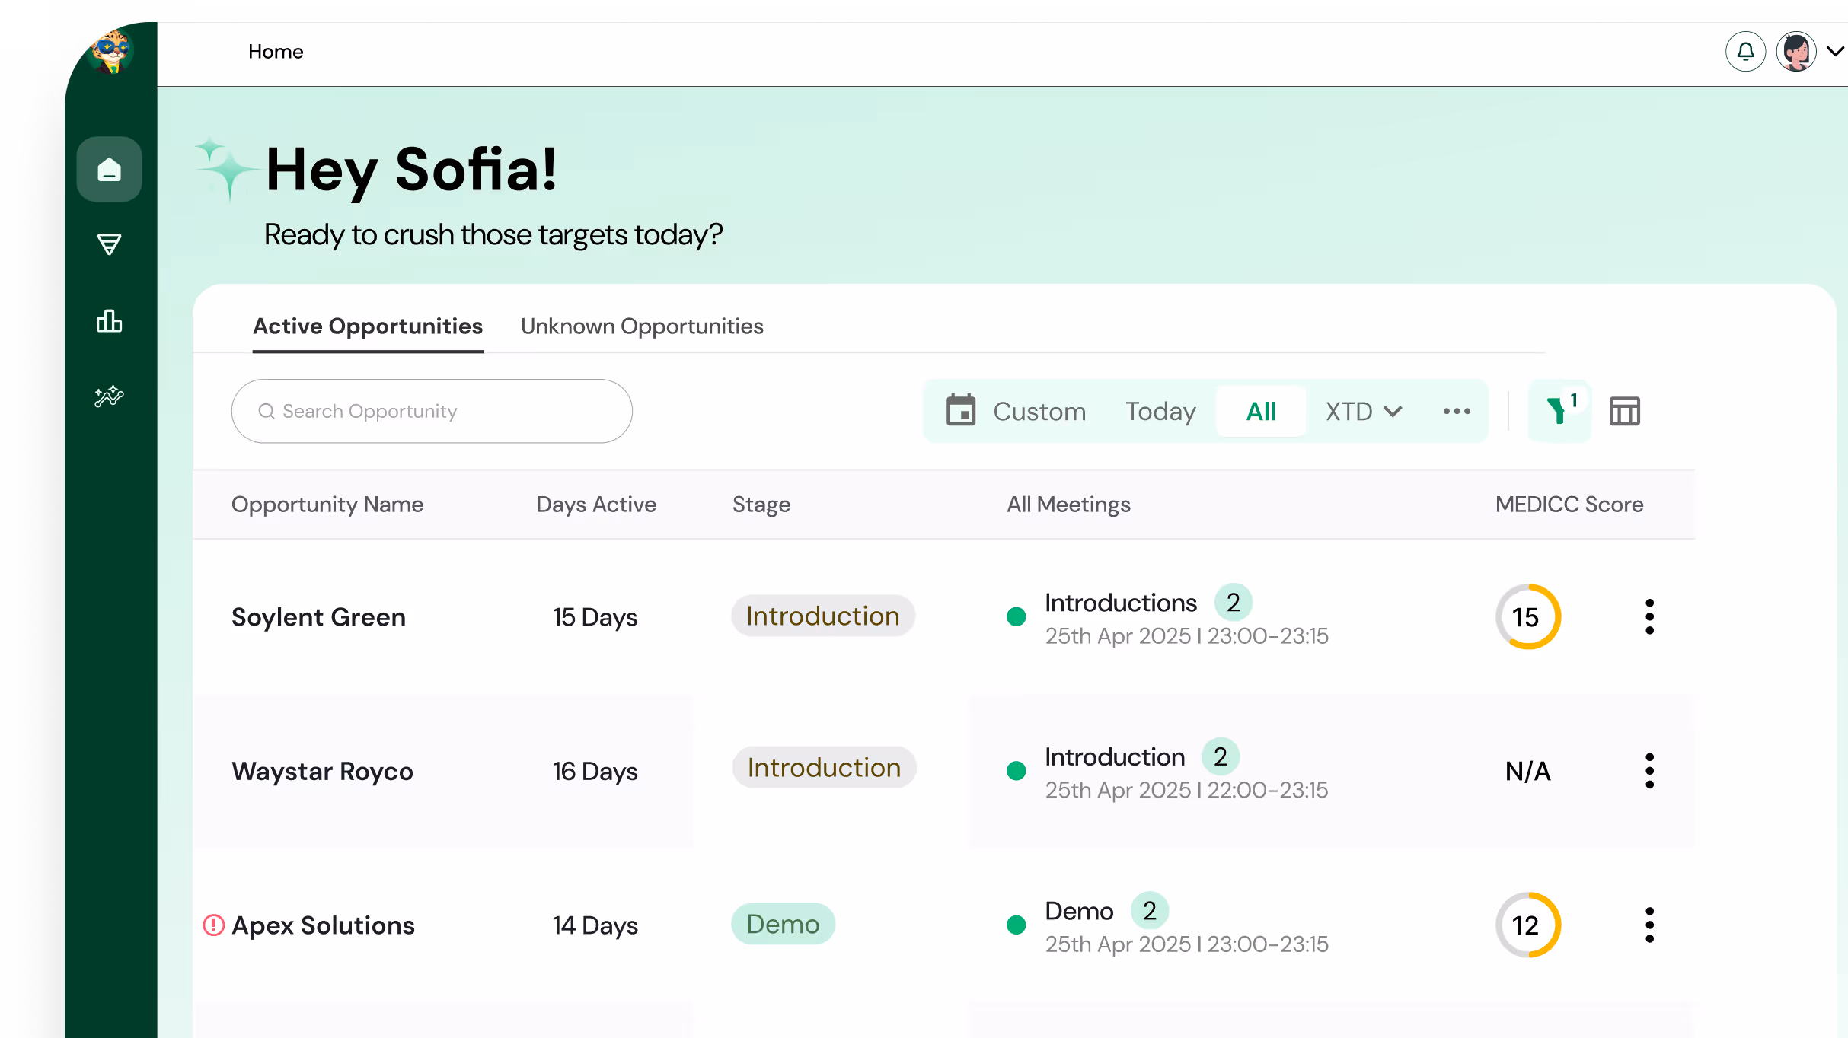Click the Demo stage badge
The width and height of the screenshot is (1848, 1038).
pyautogui.click(x=783, y=924)
